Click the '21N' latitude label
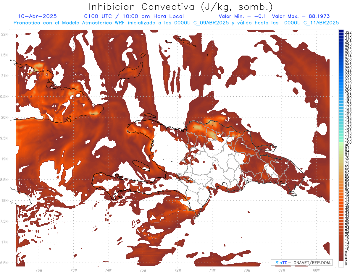355x274 pixels. coord(4,76)
